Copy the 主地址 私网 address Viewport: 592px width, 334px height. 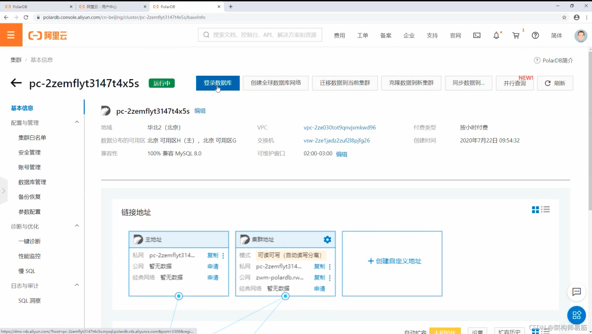(213, 255)
